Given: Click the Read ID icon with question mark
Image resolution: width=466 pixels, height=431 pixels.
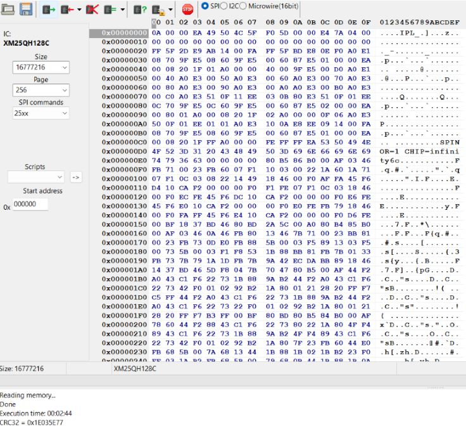Looking at the screenshot, I should 141,10.
